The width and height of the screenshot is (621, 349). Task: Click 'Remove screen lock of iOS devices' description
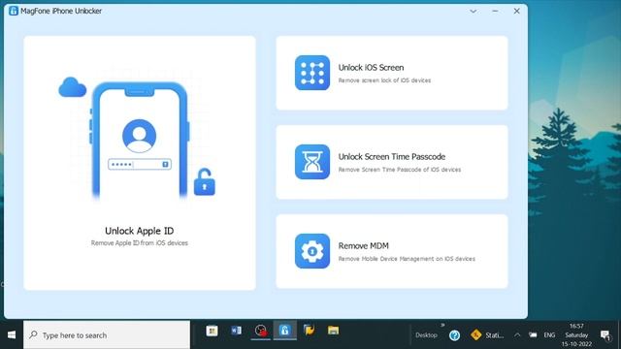tap(384, 80)
